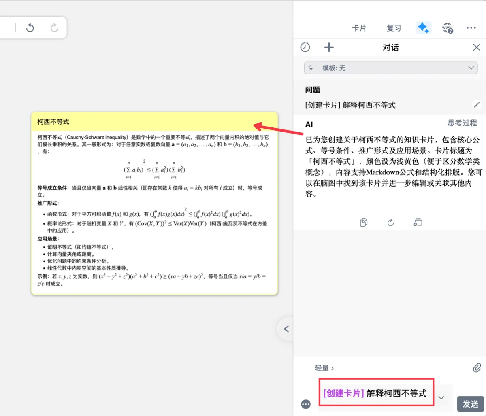
Task: Edit the question with pencil icon
Action: [477, 105]
